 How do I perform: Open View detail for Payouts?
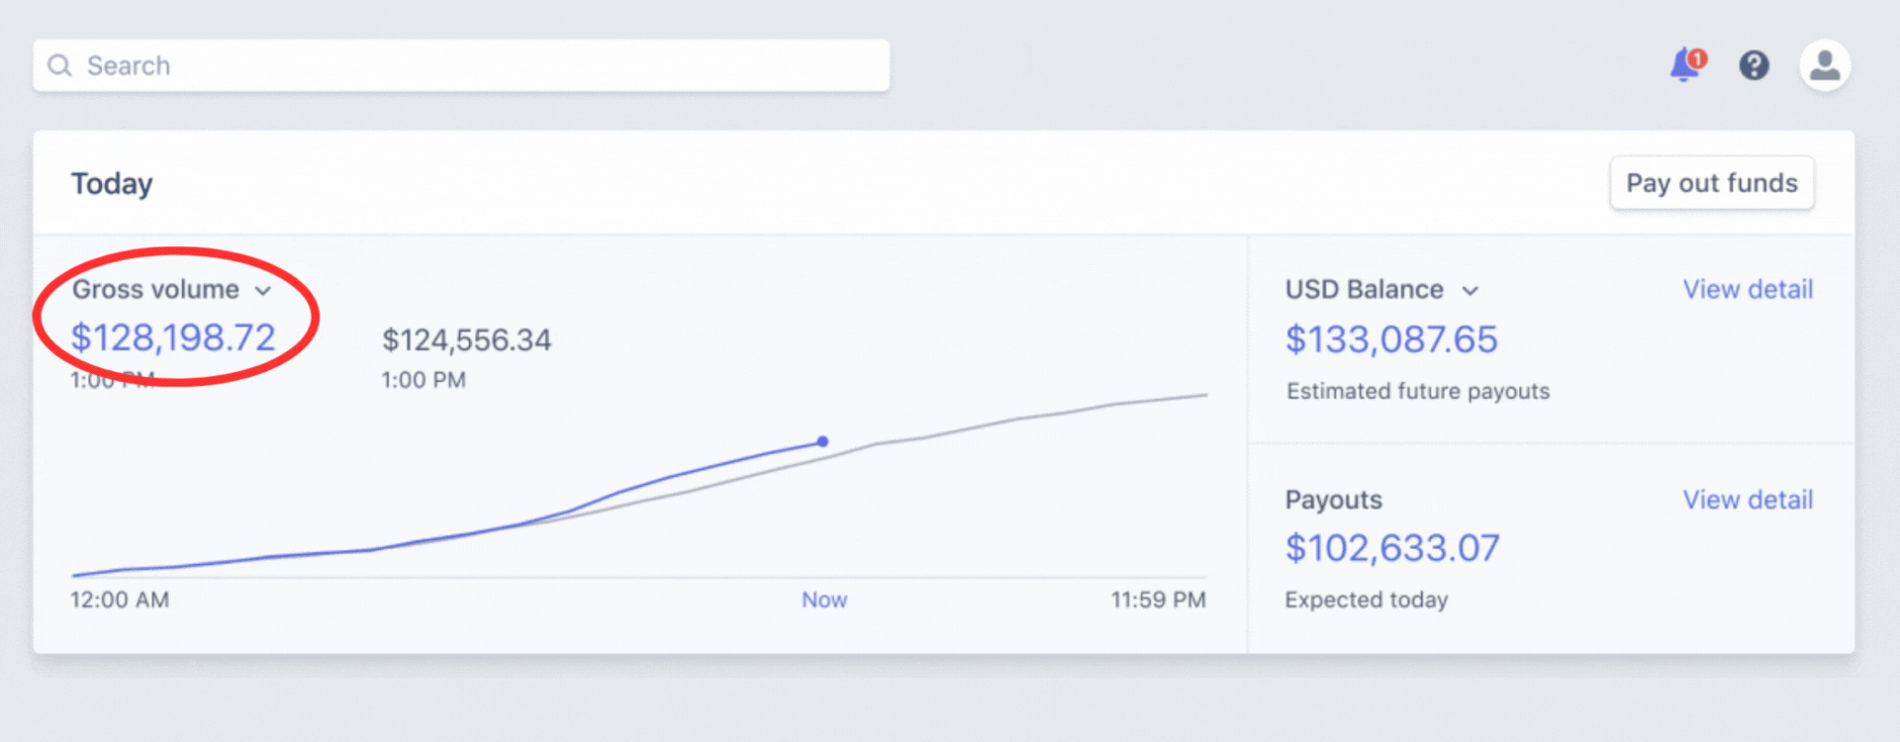point(1748,500)
